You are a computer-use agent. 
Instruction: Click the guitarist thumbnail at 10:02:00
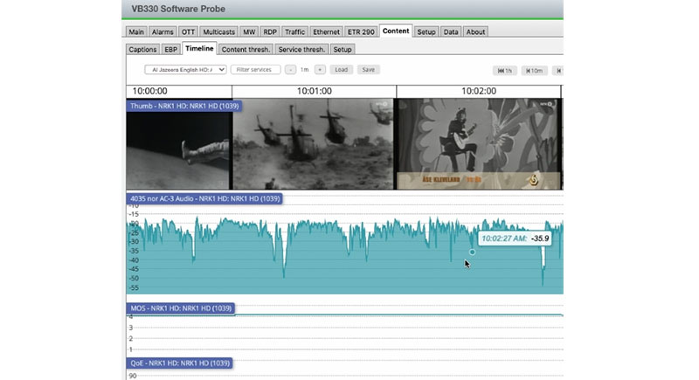coord(476,144)
